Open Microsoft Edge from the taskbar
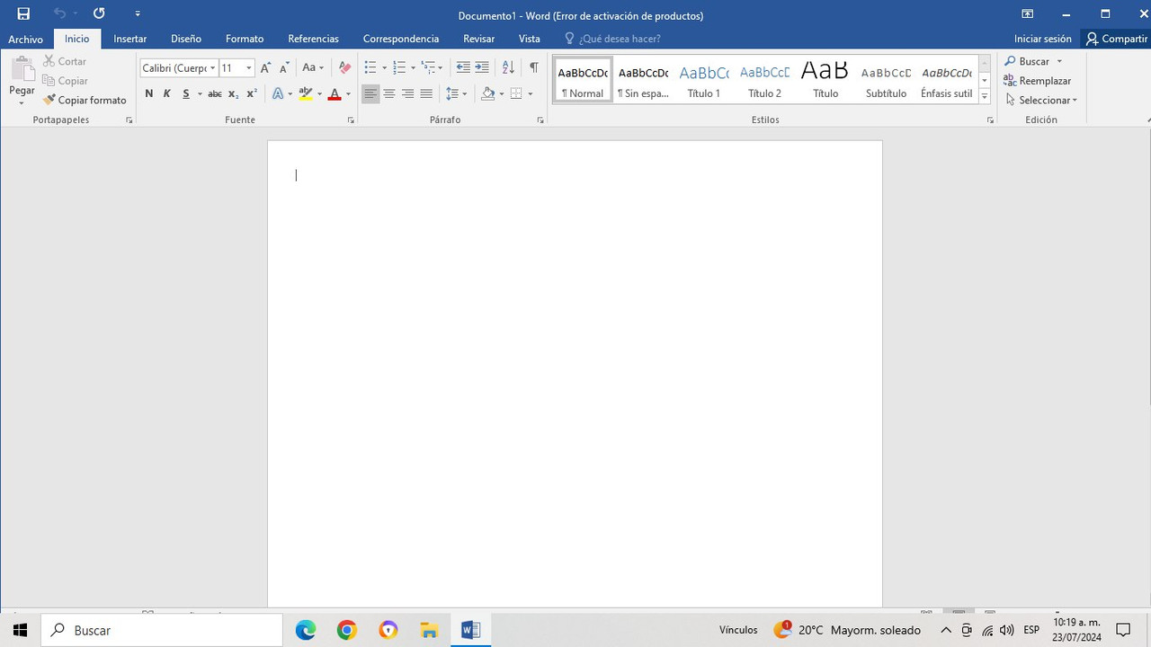The image size is (1151, 647). [x=306, y=630]
